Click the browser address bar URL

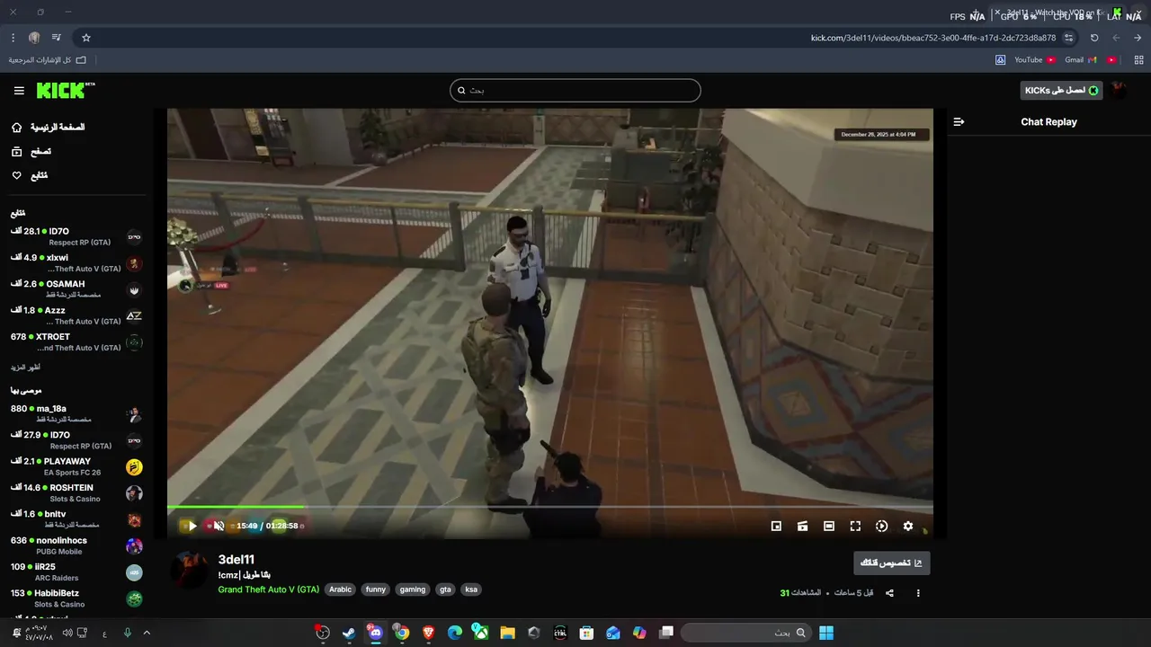(x=933, y=38)
